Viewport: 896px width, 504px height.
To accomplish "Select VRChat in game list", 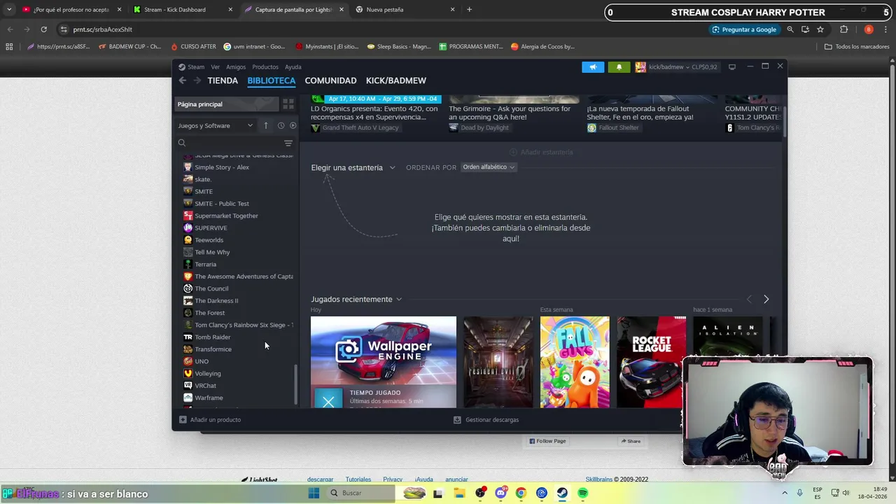I will (205, 386).
